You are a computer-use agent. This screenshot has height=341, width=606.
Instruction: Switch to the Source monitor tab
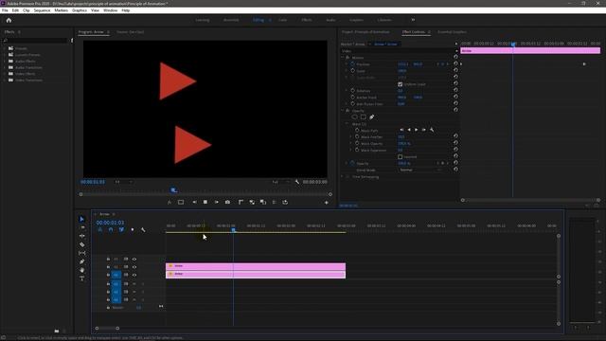click(131, 32)
